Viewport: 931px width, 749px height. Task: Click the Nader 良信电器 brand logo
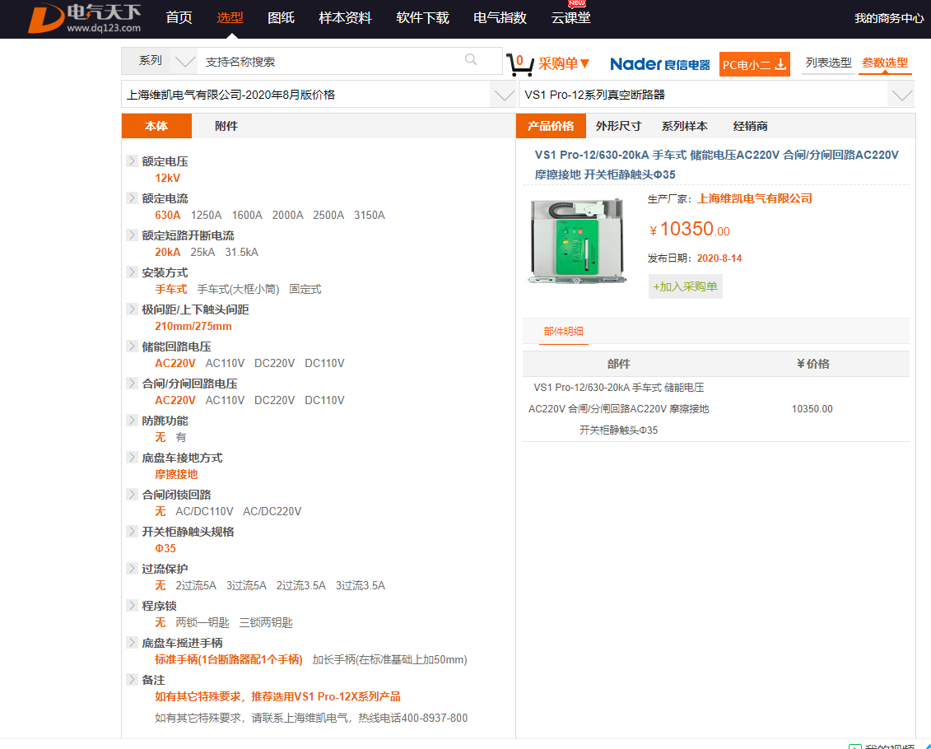click(659, 64)
